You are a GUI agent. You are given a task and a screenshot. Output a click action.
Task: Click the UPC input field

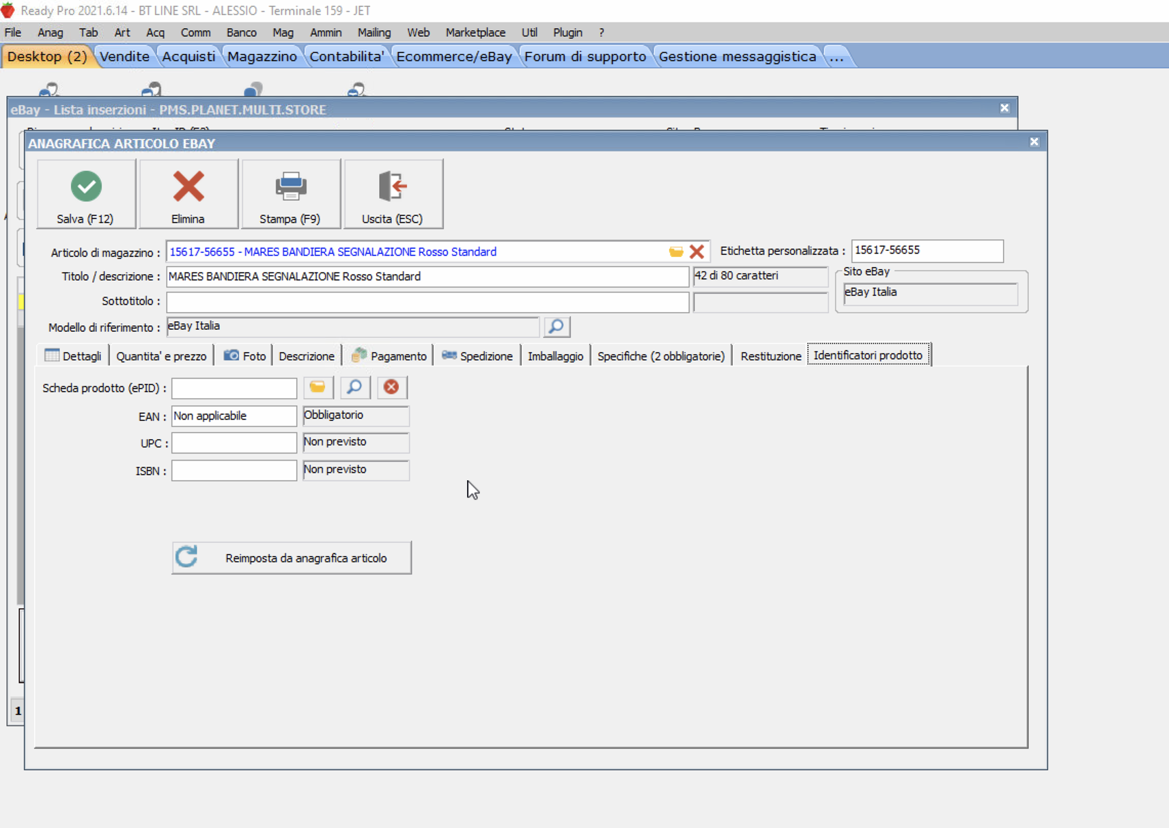[x=234, y=443]
